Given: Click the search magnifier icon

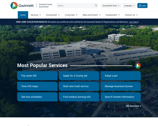Looking at the screenshot, I should coord(96,6).
